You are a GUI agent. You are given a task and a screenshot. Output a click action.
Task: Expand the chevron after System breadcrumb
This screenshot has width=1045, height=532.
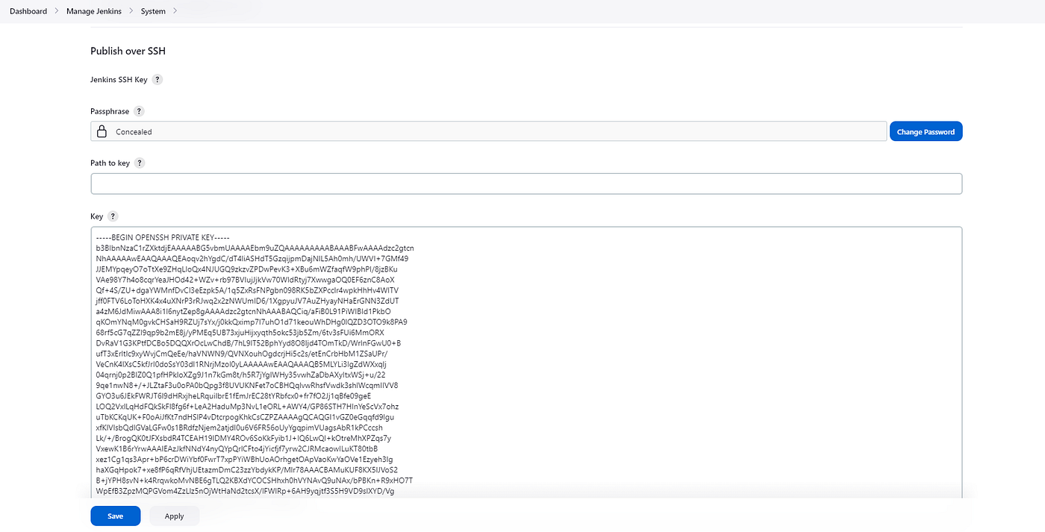pos(175,11)
